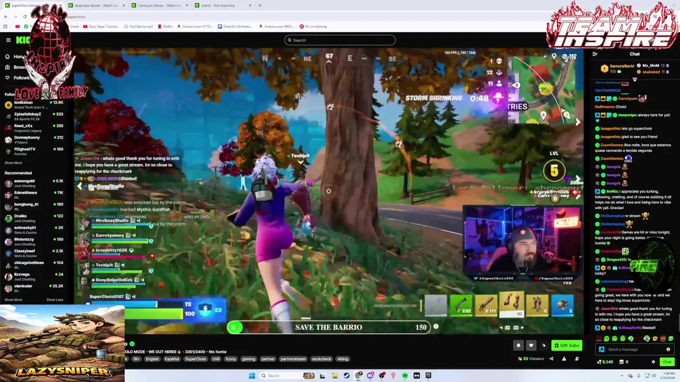Select the Español stream tag
Viewport: 680px width, 382px height.
pyautogui.click(x=172, y=359)
